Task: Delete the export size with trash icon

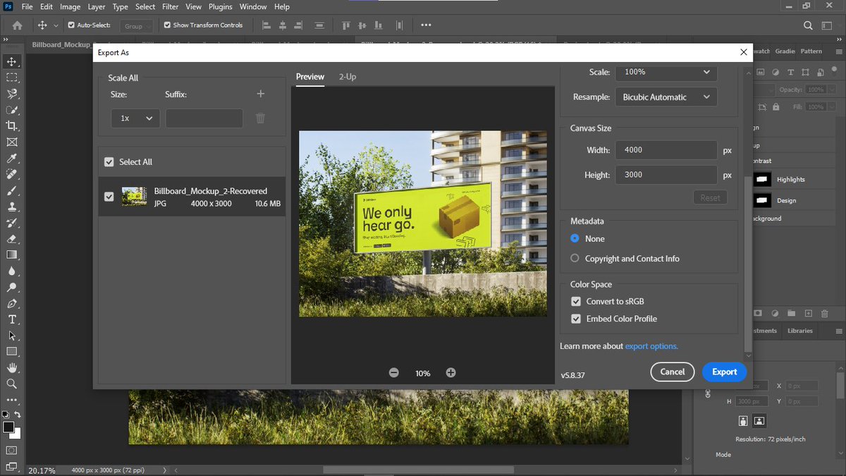Action: point(260,118)
